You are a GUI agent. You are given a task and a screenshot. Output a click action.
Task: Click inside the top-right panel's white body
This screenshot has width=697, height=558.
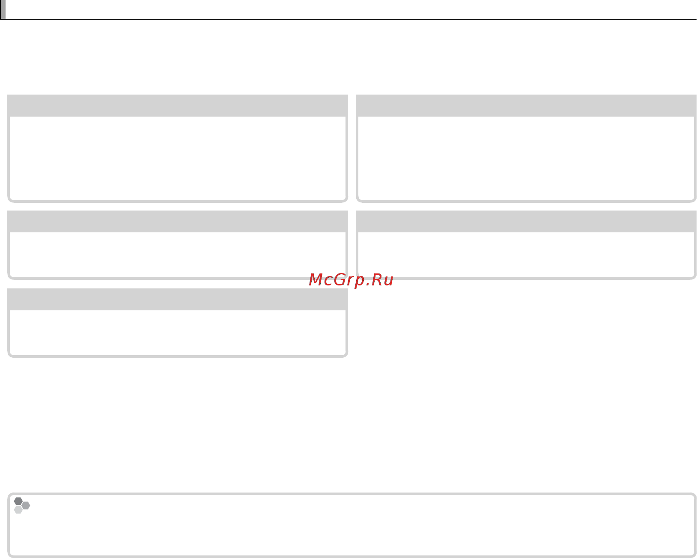click(526, 158)
